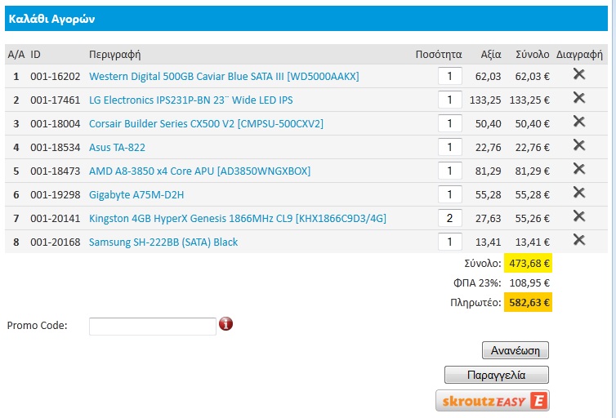Delete the Kingston 4GB HyperX row
The height and width of the screenshot is (418, 616).
(x=579, y=216)
